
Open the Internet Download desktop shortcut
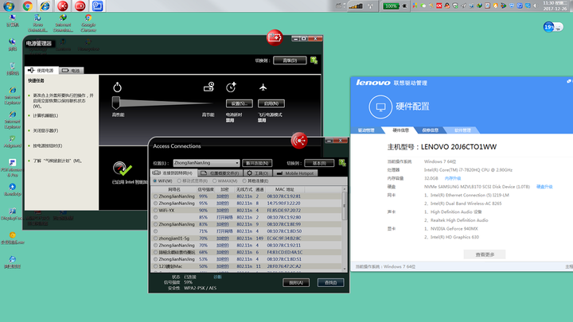(x=63, y=23)
